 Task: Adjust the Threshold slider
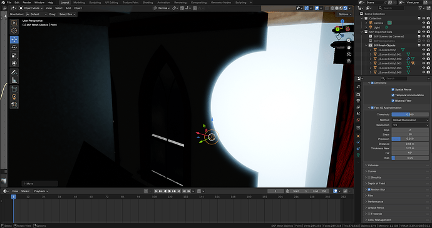(410, 114)
